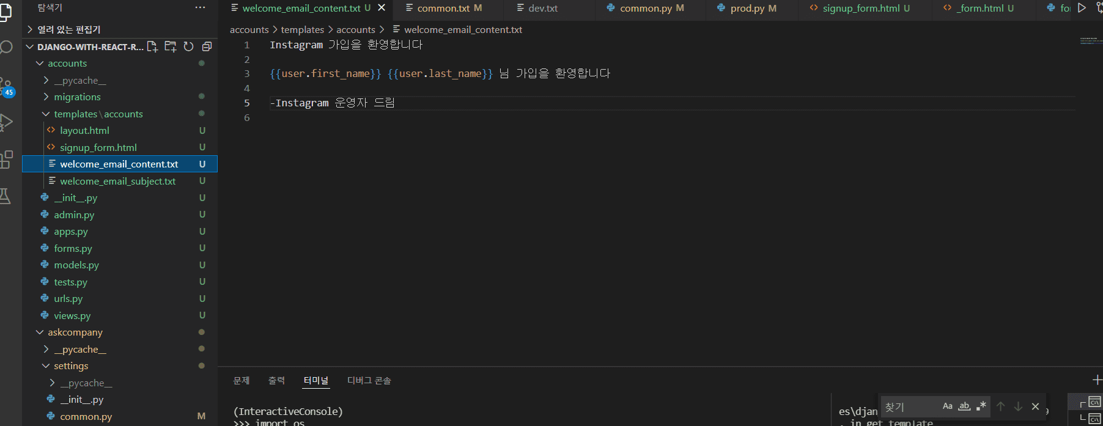Open the Testing flask view

(5, 196)
